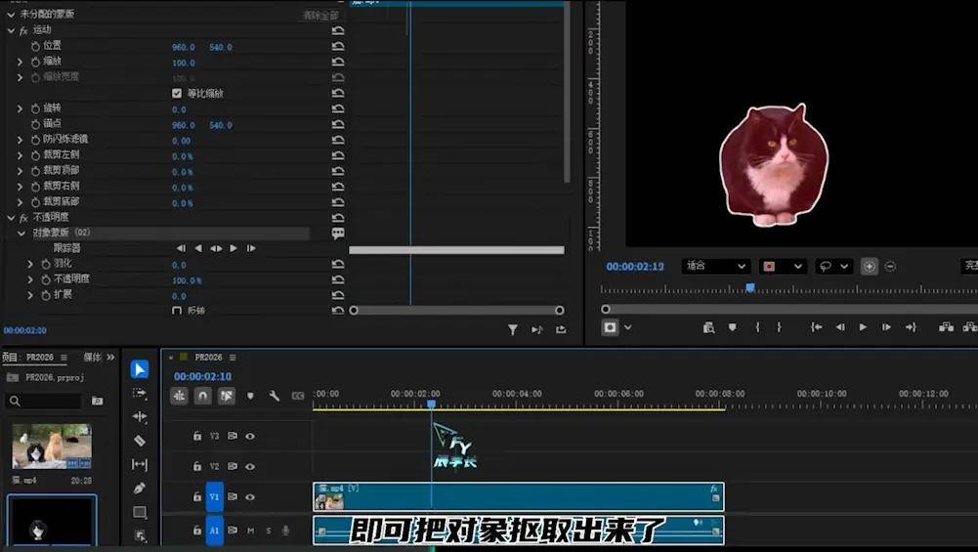This screenshot has width=978, height=552.
Task: Select the Pen tool in the timeline toolbar
Action: (x=140, y=488)
